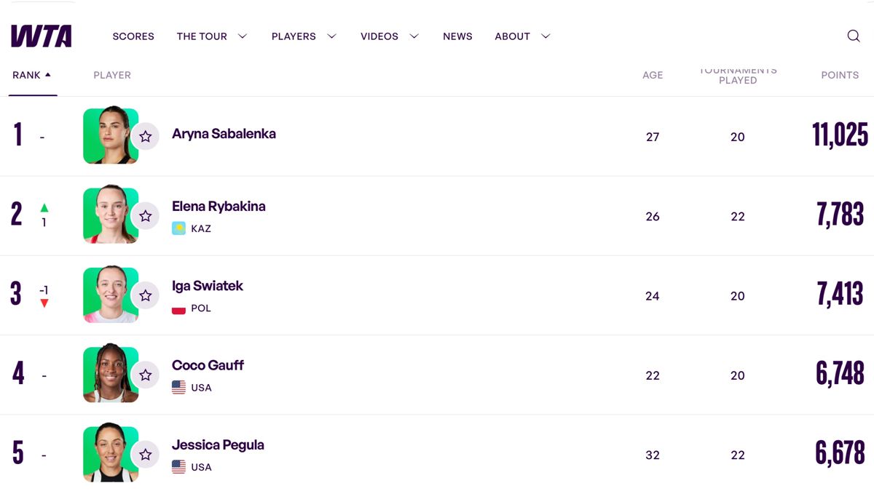Expand the VIDEOS menu chevron

coord(414,36)
